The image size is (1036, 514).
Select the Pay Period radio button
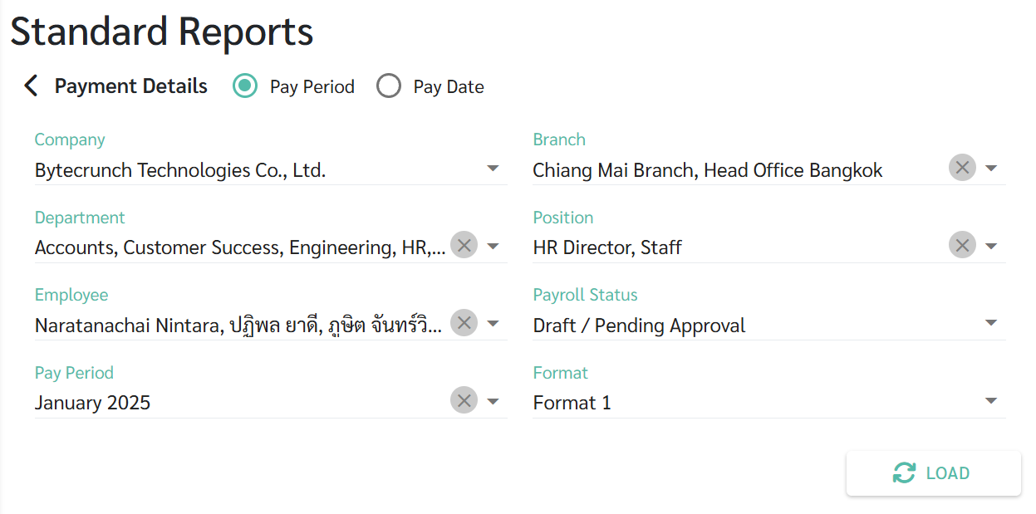point(245,86)
